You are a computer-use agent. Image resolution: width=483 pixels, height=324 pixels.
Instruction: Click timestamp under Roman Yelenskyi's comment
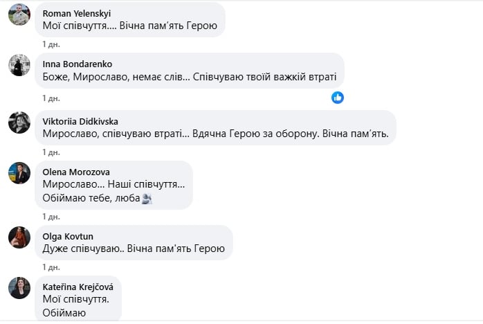(x=51, y=44)
